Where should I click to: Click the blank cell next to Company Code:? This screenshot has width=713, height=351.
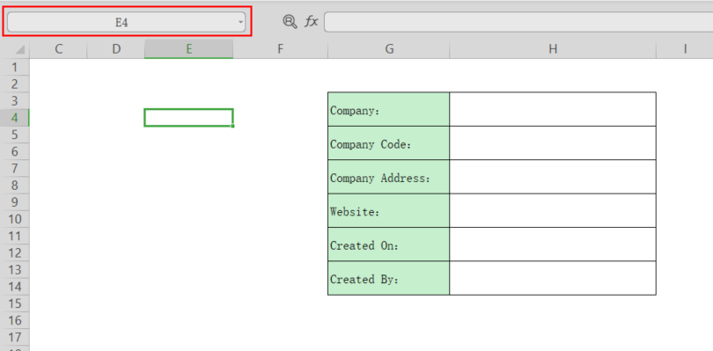(553, 143)
